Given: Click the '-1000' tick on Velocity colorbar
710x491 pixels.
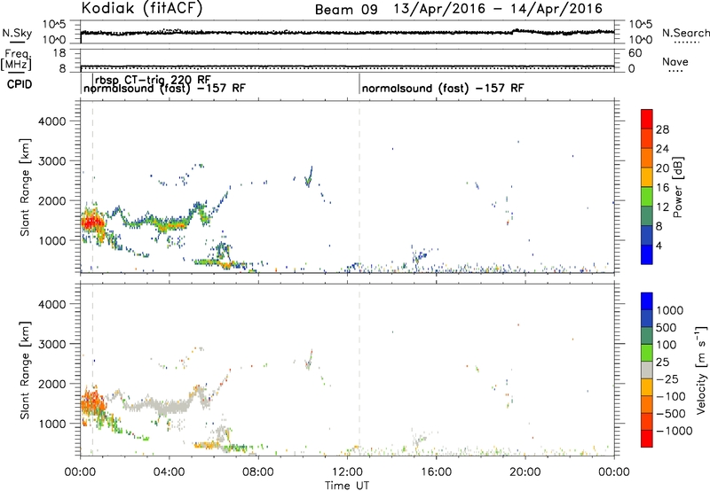Looking at the screenshot, I should pos(674,431).
